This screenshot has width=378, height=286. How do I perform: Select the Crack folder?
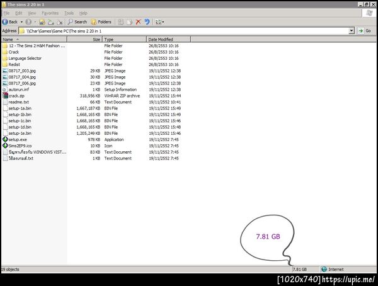11,52
